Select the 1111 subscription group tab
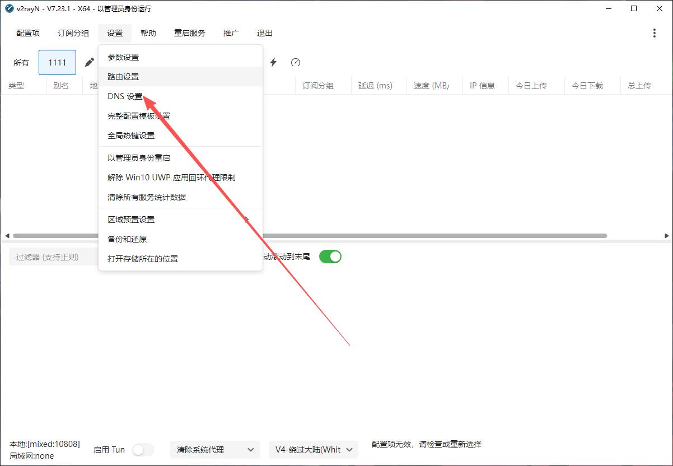 click(57, 62)
